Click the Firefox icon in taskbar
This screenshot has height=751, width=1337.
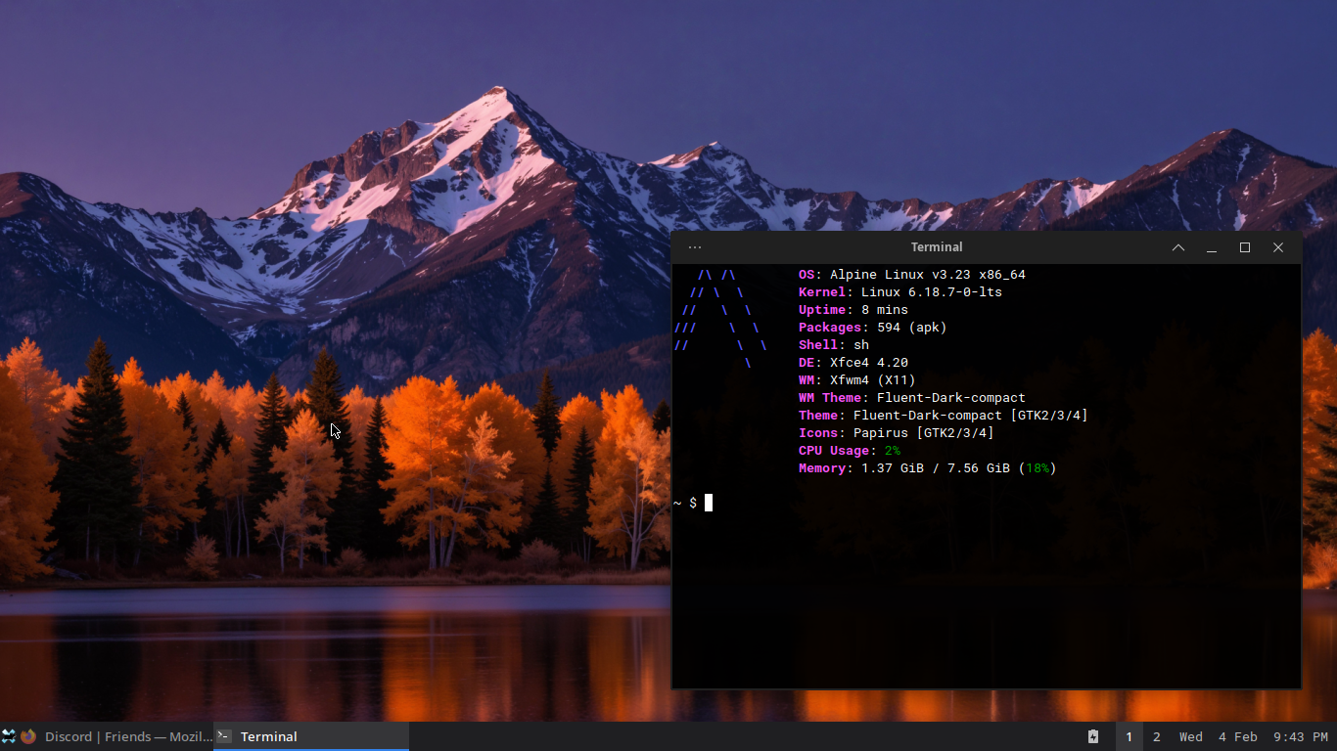28,736
